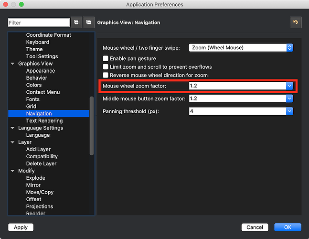Click the restore defaults arrow icon
This screenshot has height=239, width=309.
tap(296, 22)
